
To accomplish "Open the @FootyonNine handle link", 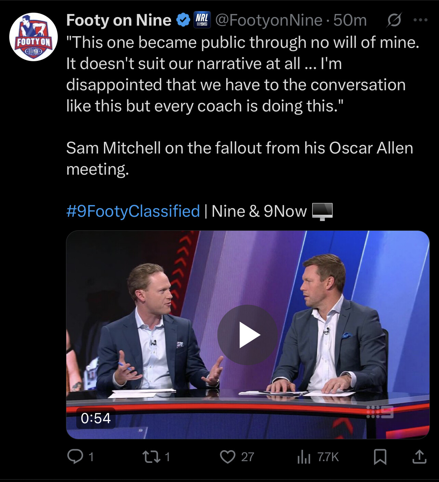I will click(x=269, y=20).
